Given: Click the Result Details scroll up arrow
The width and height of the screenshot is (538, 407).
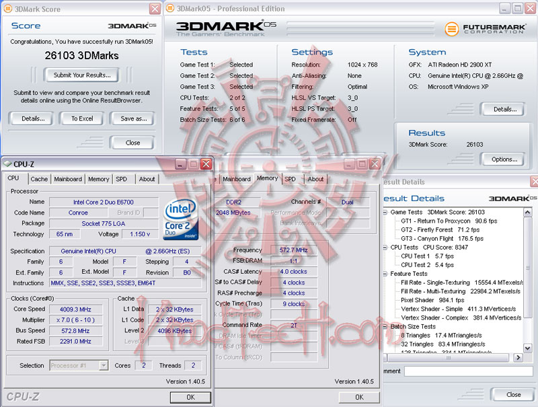Looking at the screenshot, I should [528, 213].
